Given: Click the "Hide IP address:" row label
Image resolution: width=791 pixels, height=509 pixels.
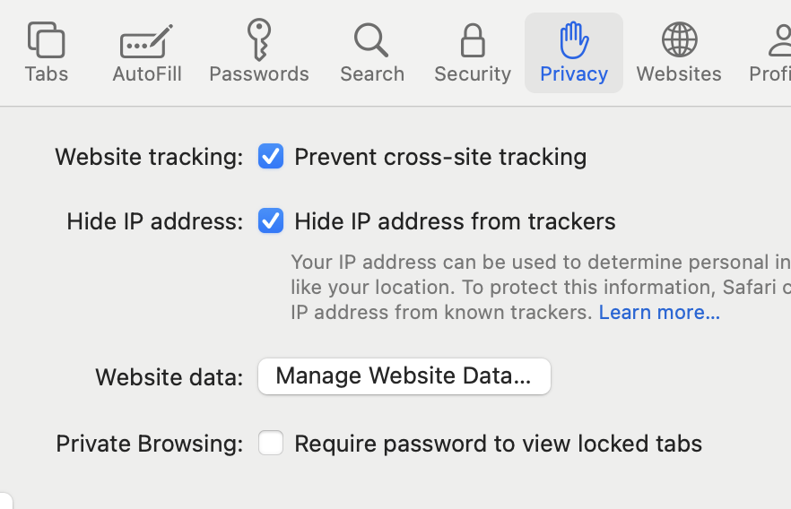Looking at the screenshot, I should 154,220.
